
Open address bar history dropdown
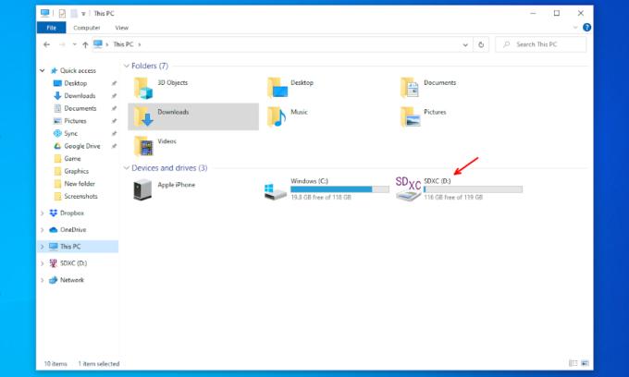tap(465, 44)
